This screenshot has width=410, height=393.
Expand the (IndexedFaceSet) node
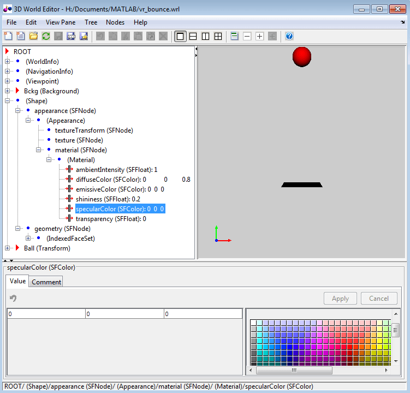(x=28, y=238)
